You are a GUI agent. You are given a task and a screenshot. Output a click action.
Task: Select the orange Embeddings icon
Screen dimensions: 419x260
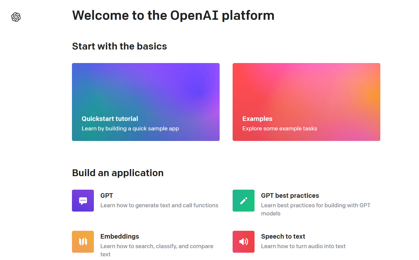(83, 242)
